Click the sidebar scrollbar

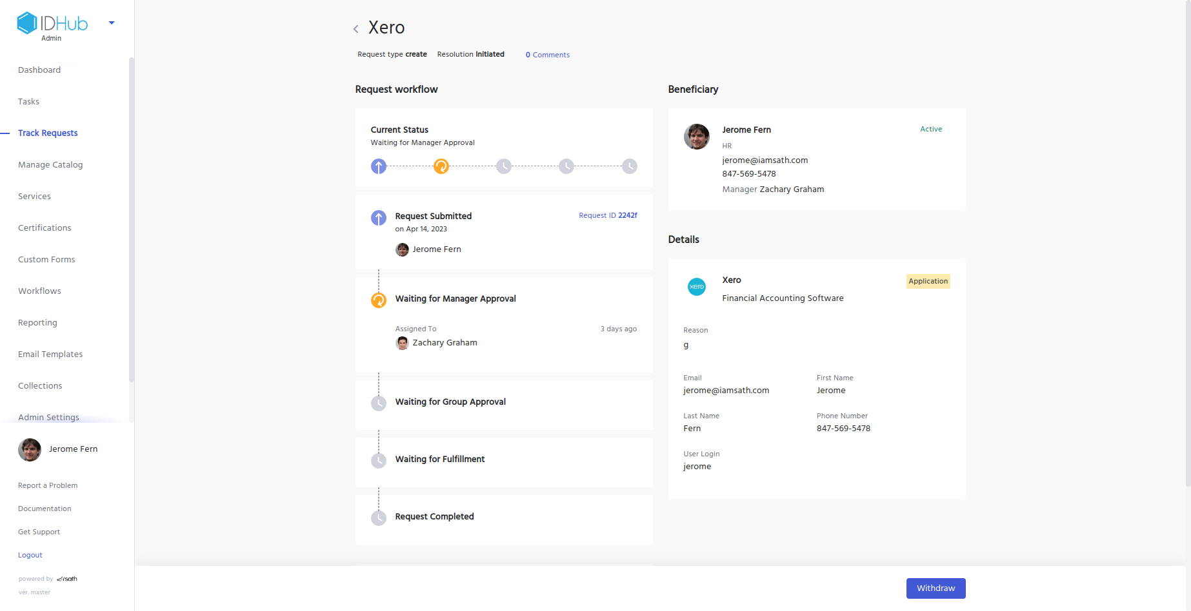pos(132,219)
